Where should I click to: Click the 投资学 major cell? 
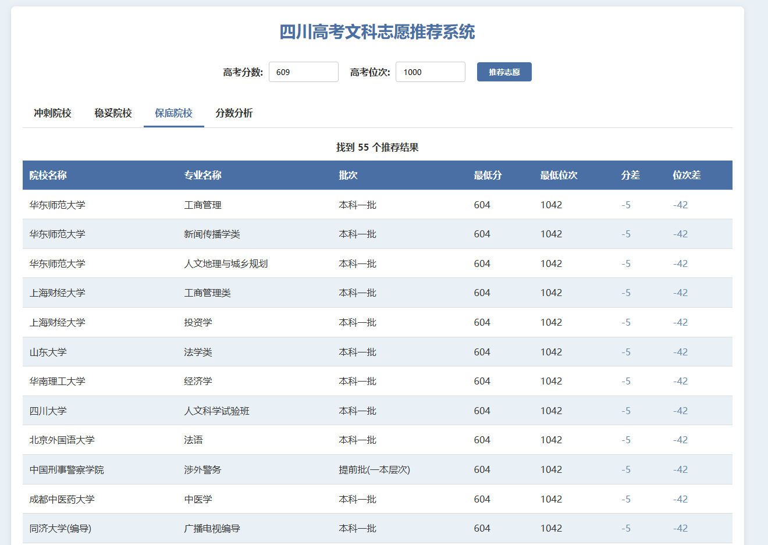(198, 322)
